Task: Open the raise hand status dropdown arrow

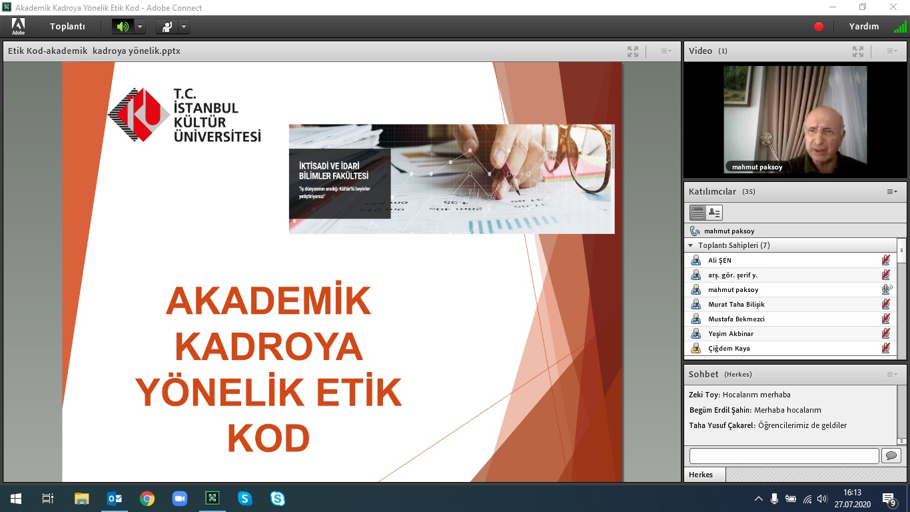Action: click(x=184, y=27)
